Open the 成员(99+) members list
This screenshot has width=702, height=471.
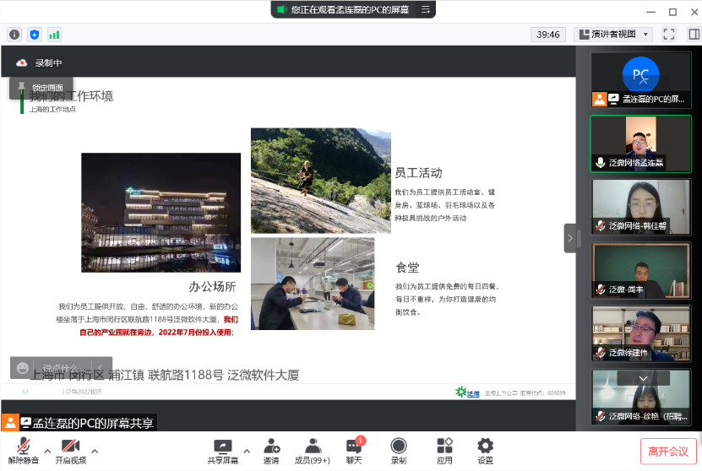click(x=313, y=451)
